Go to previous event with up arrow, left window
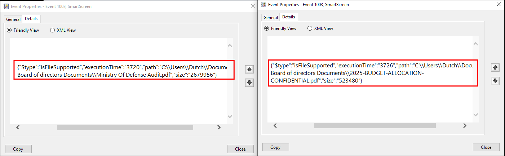Screen dimensions: 505x156 click(x=249, y=69)
